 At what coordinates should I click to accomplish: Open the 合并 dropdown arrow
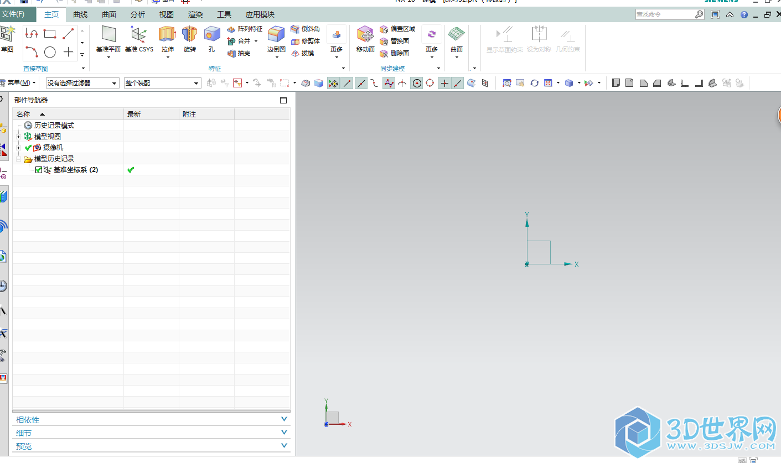coord(256,41)
